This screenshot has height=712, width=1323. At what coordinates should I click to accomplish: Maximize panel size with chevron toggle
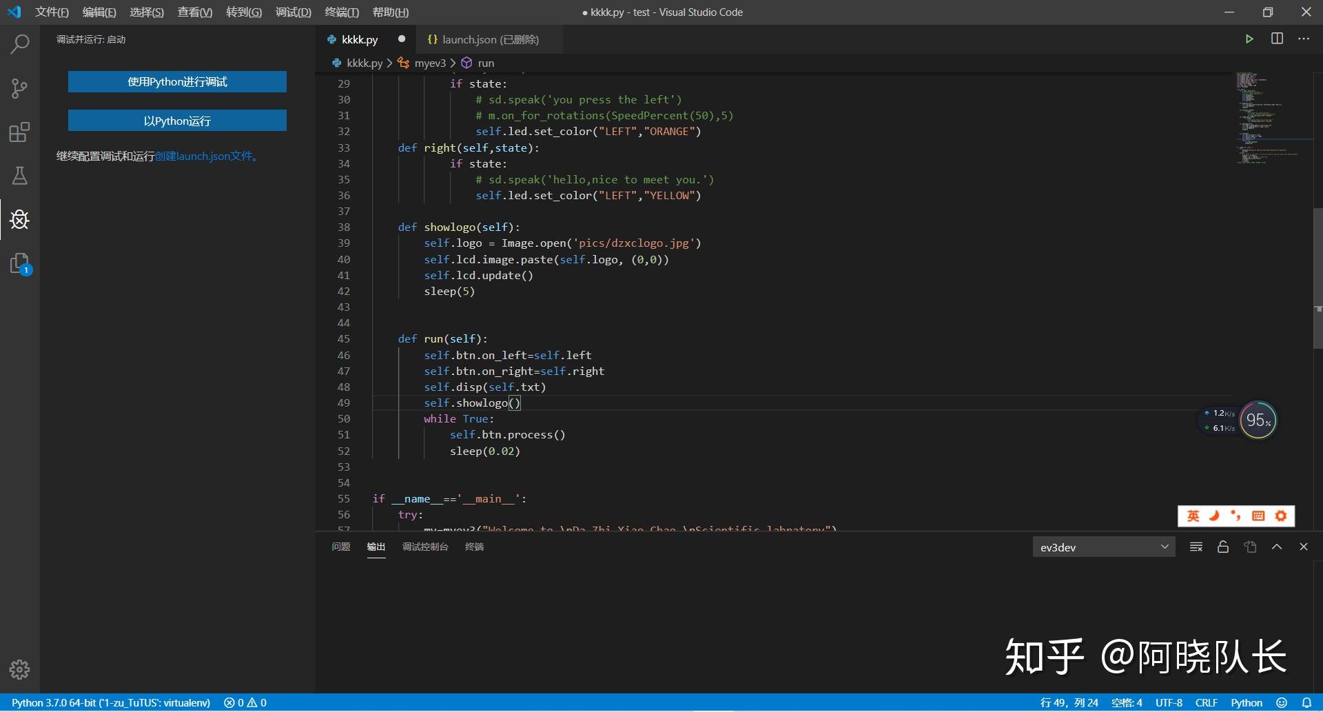click(1276, 547)
